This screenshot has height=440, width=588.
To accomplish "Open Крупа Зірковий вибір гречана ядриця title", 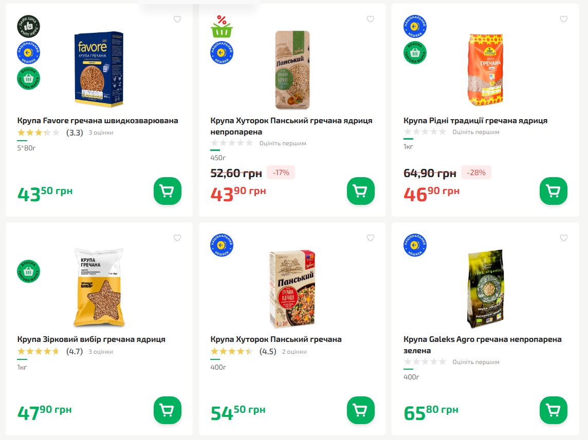I will (91, 339).
